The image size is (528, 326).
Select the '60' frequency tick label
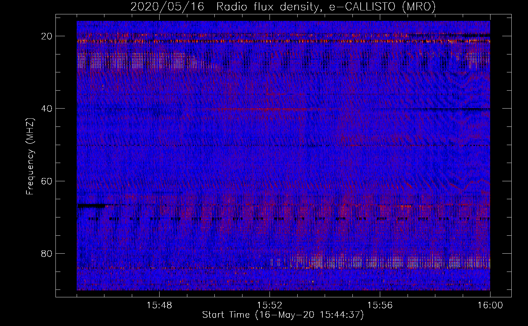[x=47, y=181]
